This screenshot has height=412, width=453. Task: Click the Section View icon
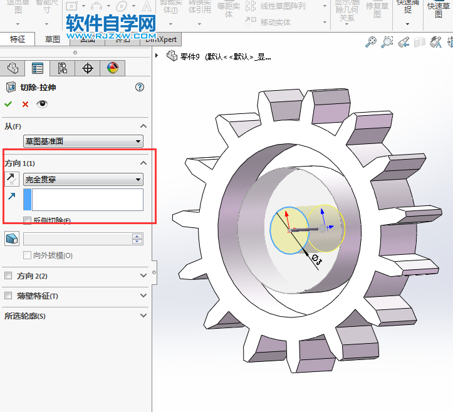(420, 42)
